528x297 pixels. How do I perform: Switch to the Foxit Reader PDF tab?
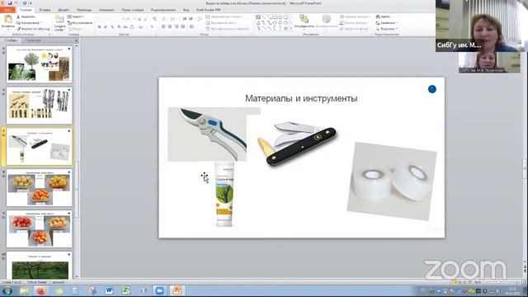tap(208, 10)
